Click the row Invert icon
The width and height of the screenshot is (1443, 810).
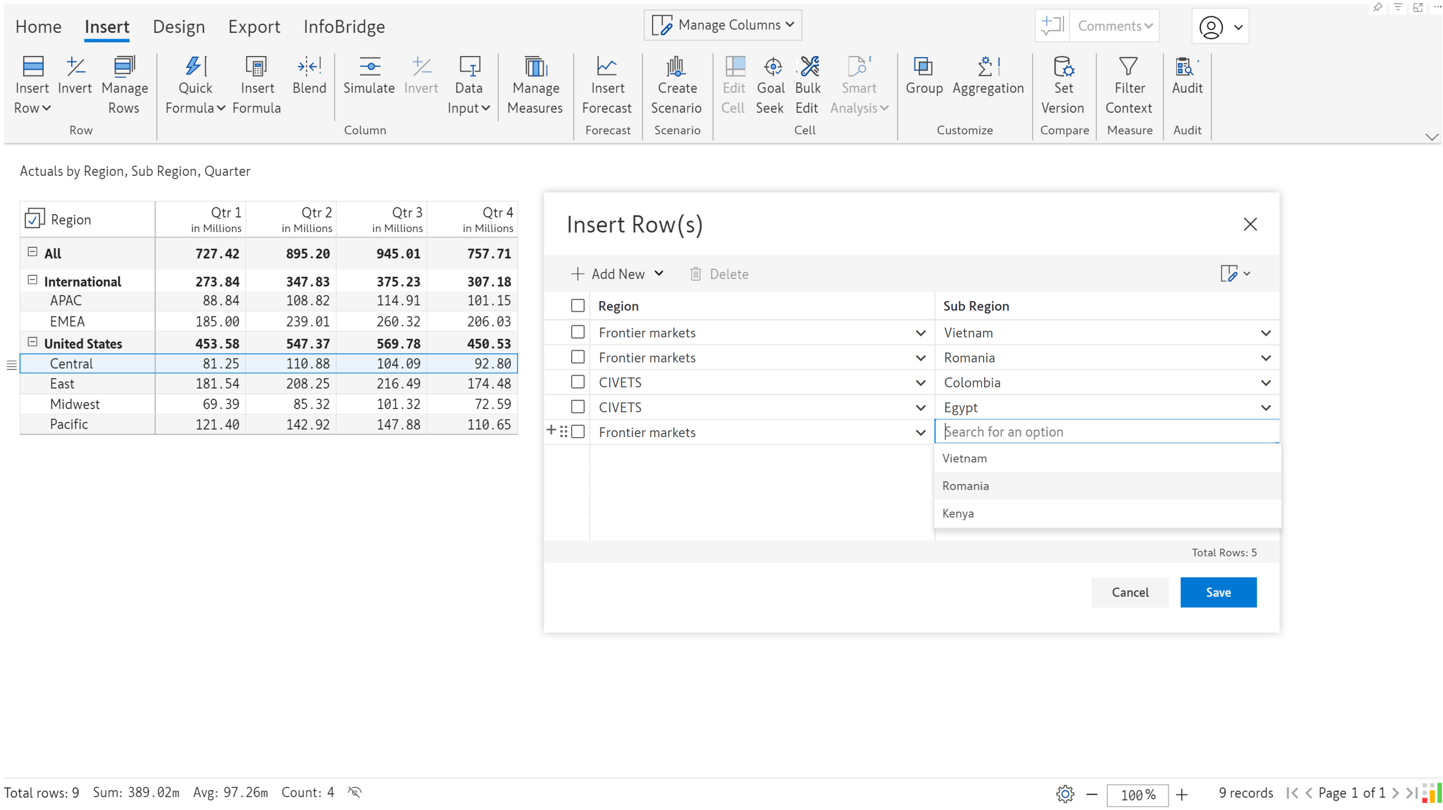(75, 66)
